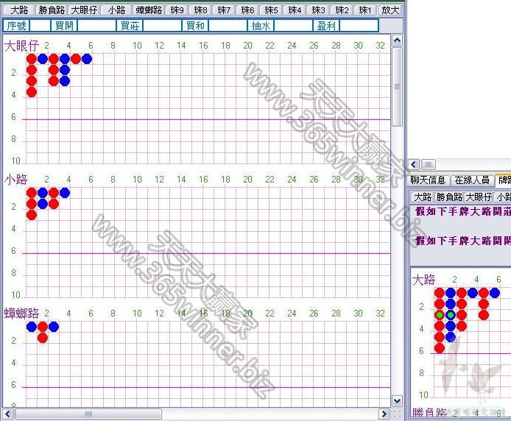Click the 盈利 input field

tap(359, 26)
